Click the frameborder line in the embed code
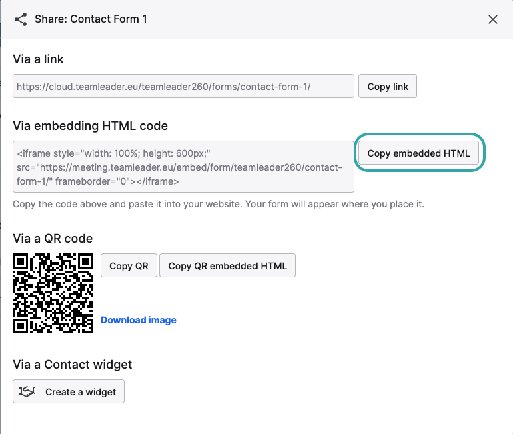The image size is (513, 434). coord(98,181)
